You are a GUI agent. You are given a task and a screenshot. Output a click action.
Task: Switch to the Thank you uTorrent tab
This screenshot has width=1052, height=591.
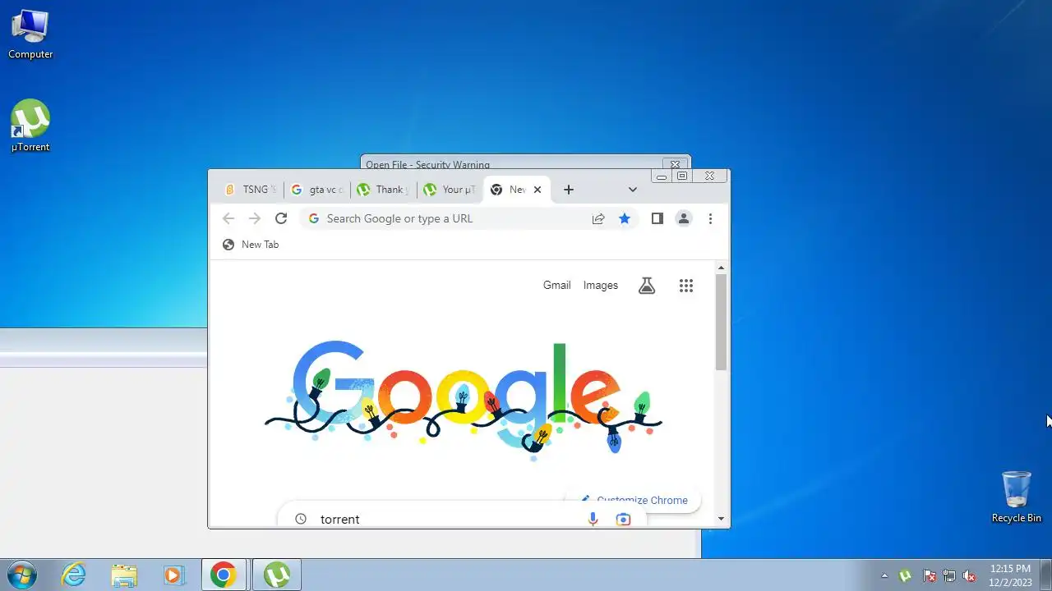(383, 190)
